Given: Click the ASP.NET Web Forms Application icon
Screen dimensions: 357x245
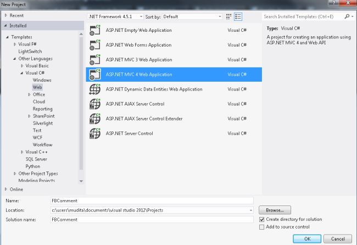Looking at the screenshot, I should pyautogui.click(x=95, y=45).
